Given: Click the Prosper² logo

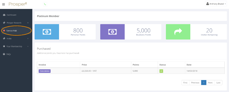Looking at the screenshot, I should [18, 4].
